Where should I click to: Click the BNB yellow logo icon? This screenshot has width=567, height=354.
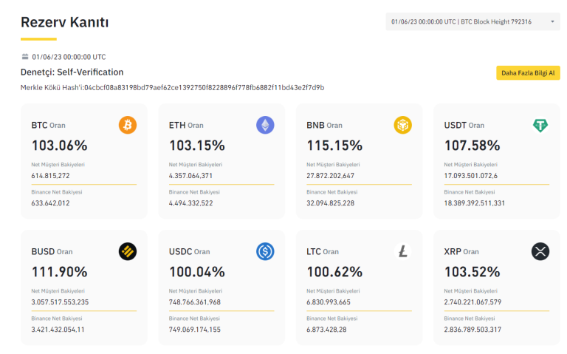click(402, 125)
